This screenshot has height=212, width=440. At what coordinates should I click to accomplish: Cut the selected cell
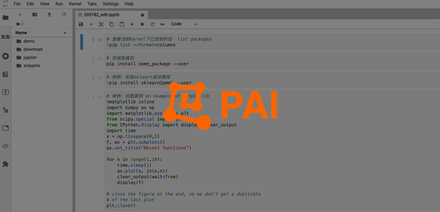[101, 24]
